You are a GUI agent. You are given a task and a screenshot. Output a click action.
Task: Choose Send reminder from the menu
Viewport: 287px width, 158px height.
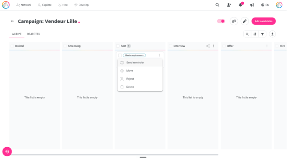(x=140, y=63)
